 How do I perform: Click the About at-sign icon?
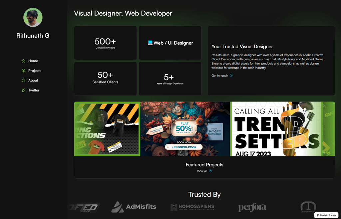pyautogui.click(x=24, y=81)
